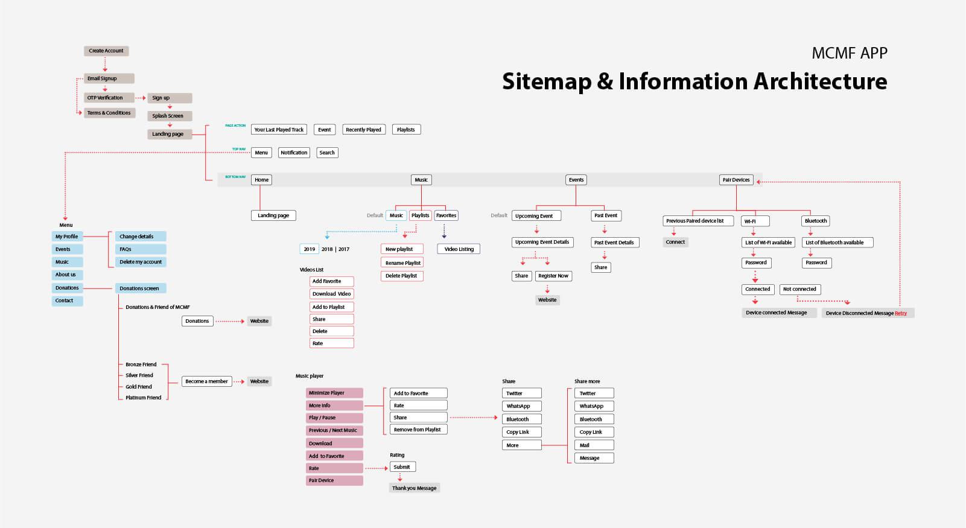
Task: Open My Profile in Menu
Action: pyautogui.click(x=67, y=237)
